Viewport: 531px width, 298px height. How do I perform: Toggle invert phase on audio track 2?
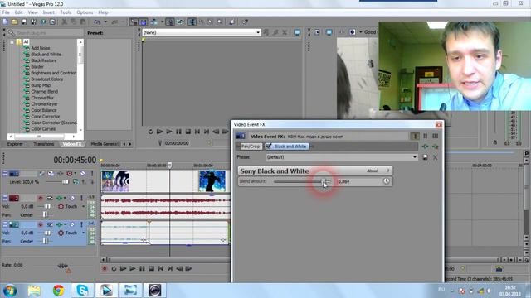click(x=50, y=198)
